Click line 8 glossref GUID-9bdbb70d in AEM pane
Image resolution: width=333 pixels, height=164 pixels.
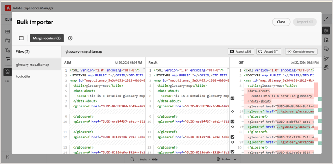point(109,106)
